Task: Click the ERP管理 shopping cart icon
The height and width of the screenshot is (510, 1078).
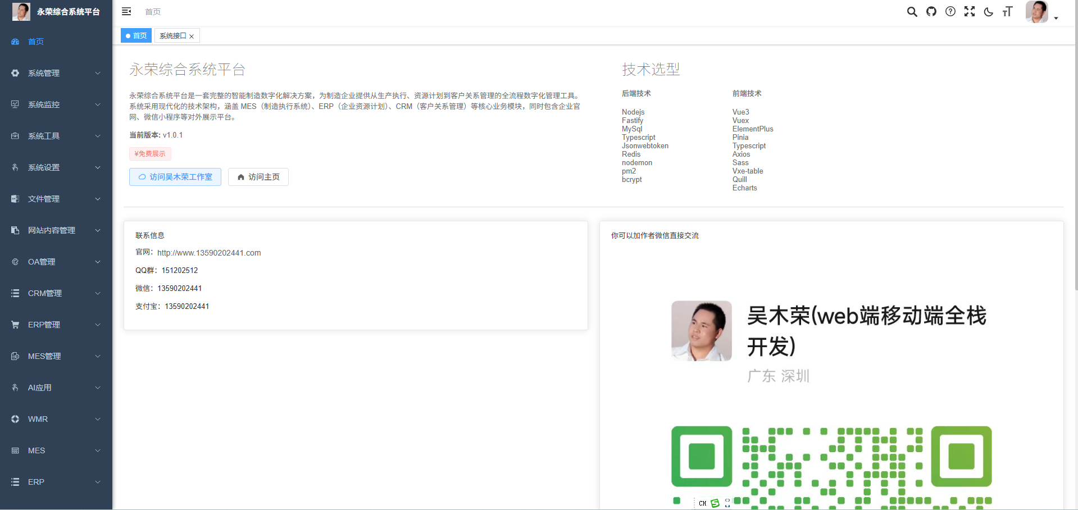Action: coord(15,325)
